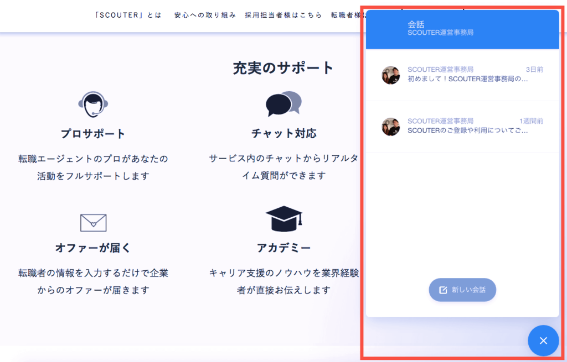Select the チャット対応 title text
567x362 pixels.
(x=284, y=134)
